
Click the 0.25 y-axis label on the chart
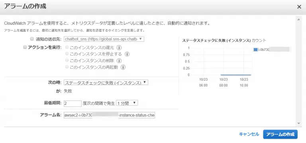pos(186,68)
